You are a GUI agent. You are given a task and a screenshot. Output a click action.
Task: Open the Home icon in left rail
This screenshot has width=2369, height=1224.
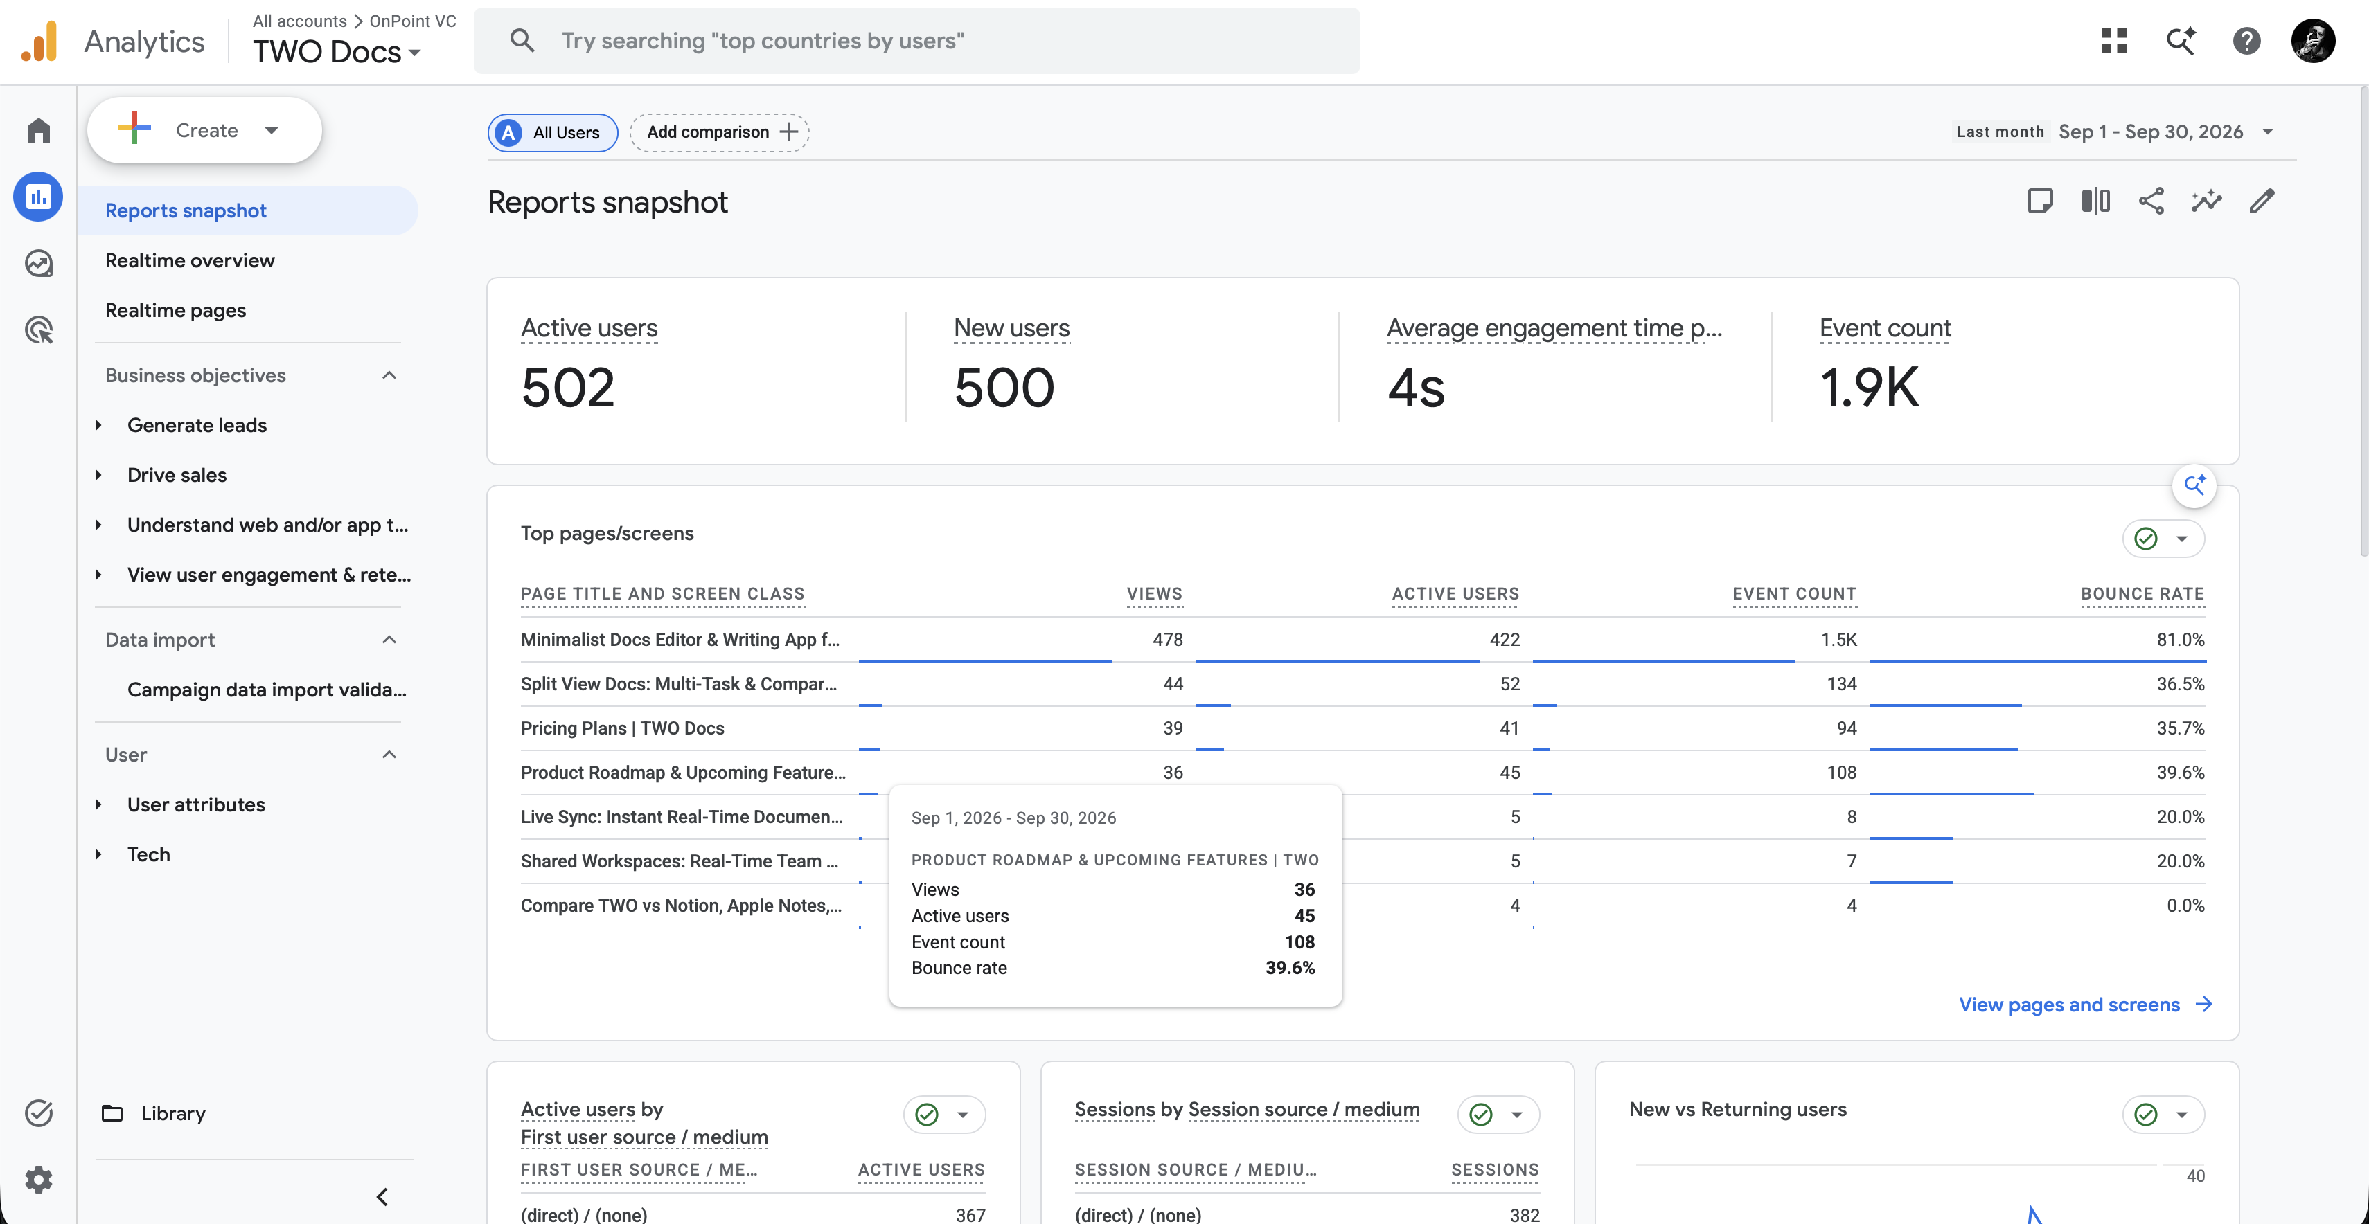[39, 130]
